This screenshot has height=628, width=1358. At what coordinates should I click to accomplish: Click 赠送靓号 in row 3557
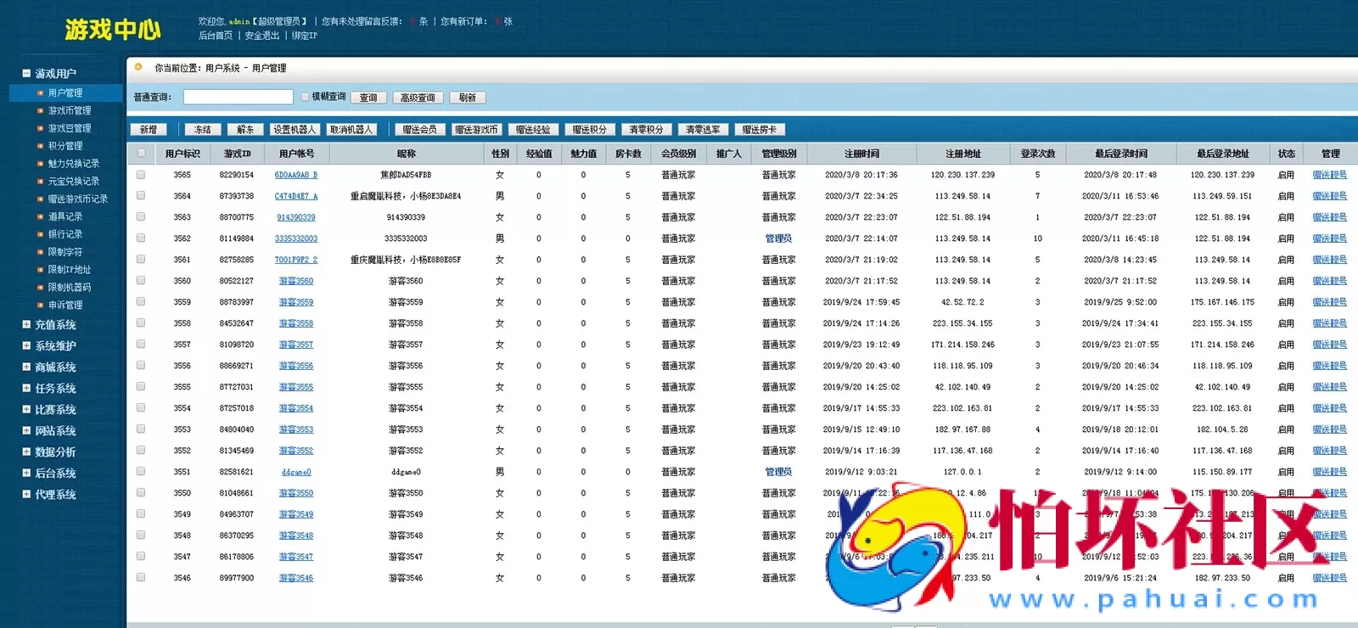[x=1330, y=345]
